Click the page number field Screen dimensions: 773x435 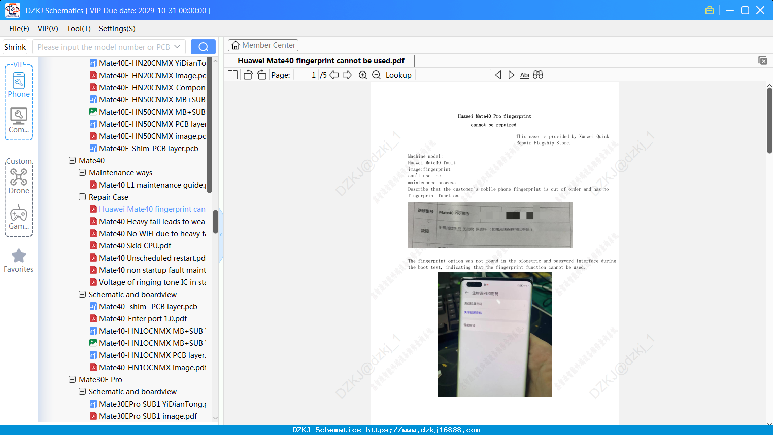tap(306, 75)
